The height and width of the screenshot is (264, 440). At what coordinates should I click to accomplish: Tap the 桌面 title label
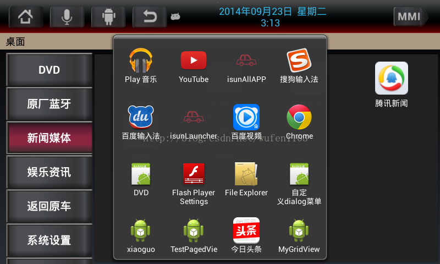click(15, 42)
